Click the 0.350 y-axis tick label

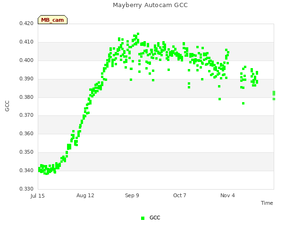tap(26, 152)
